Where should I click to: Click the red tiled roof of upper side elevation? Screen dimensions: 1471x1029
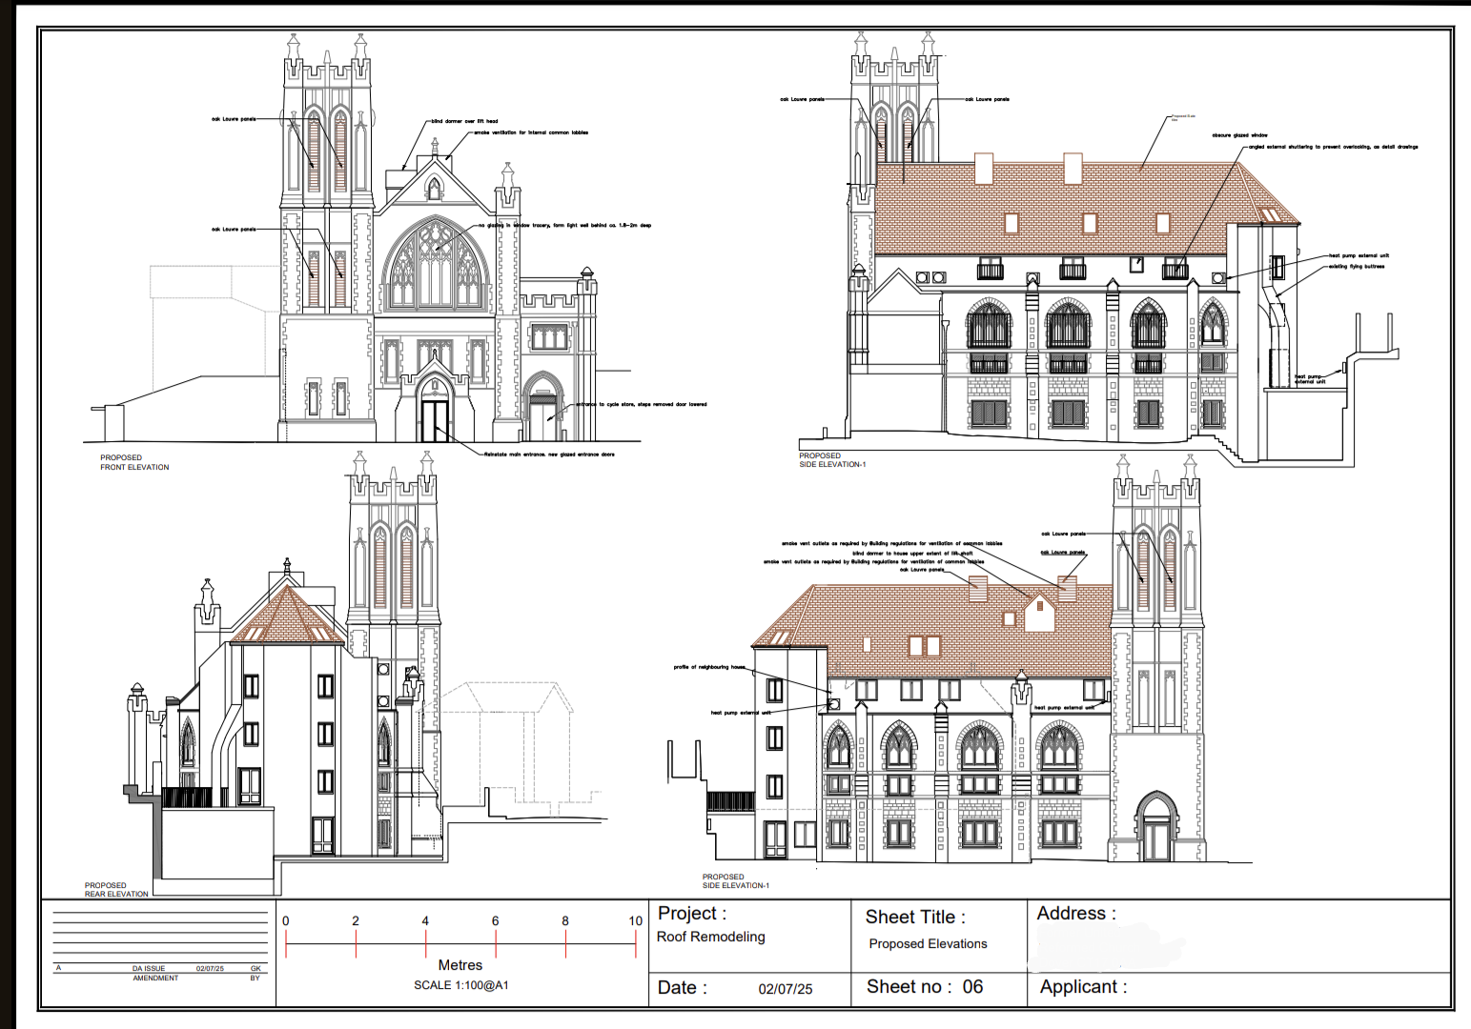pos(1068,207)
